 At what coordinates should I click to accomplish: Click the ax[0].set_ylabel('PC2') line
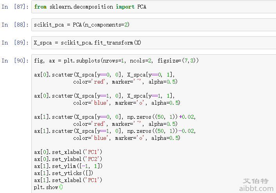tap(68, 159)
